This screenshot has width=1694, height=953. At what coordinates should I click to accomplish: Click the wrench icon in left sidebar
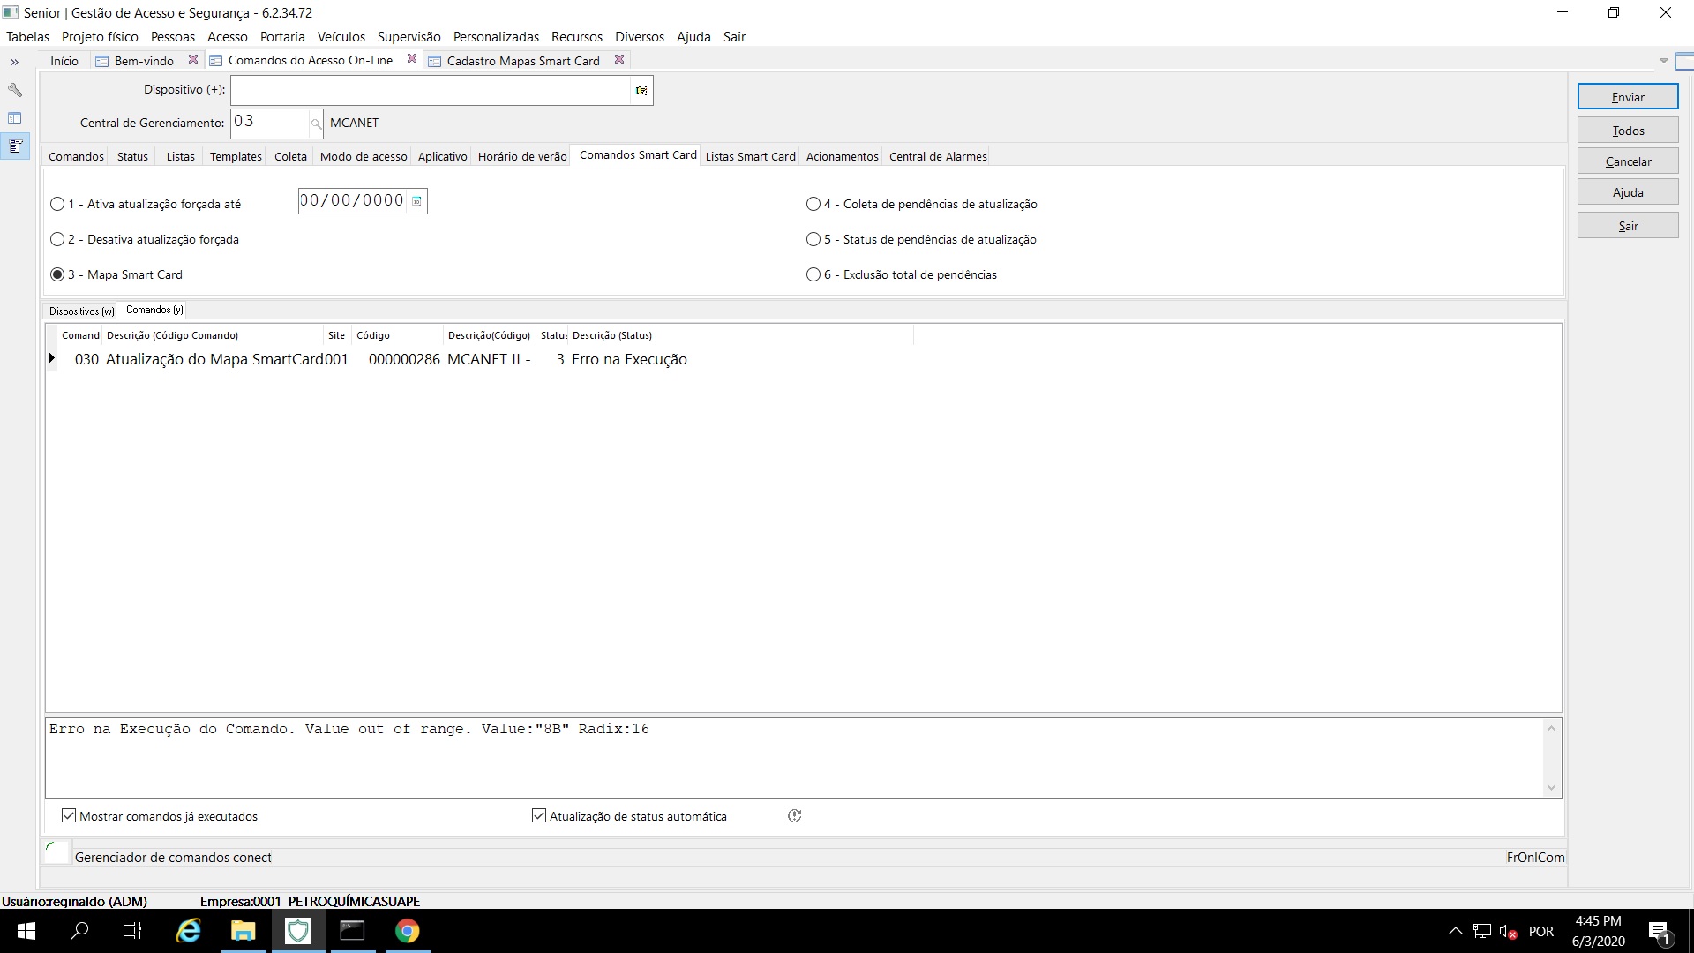coord(15,90)
